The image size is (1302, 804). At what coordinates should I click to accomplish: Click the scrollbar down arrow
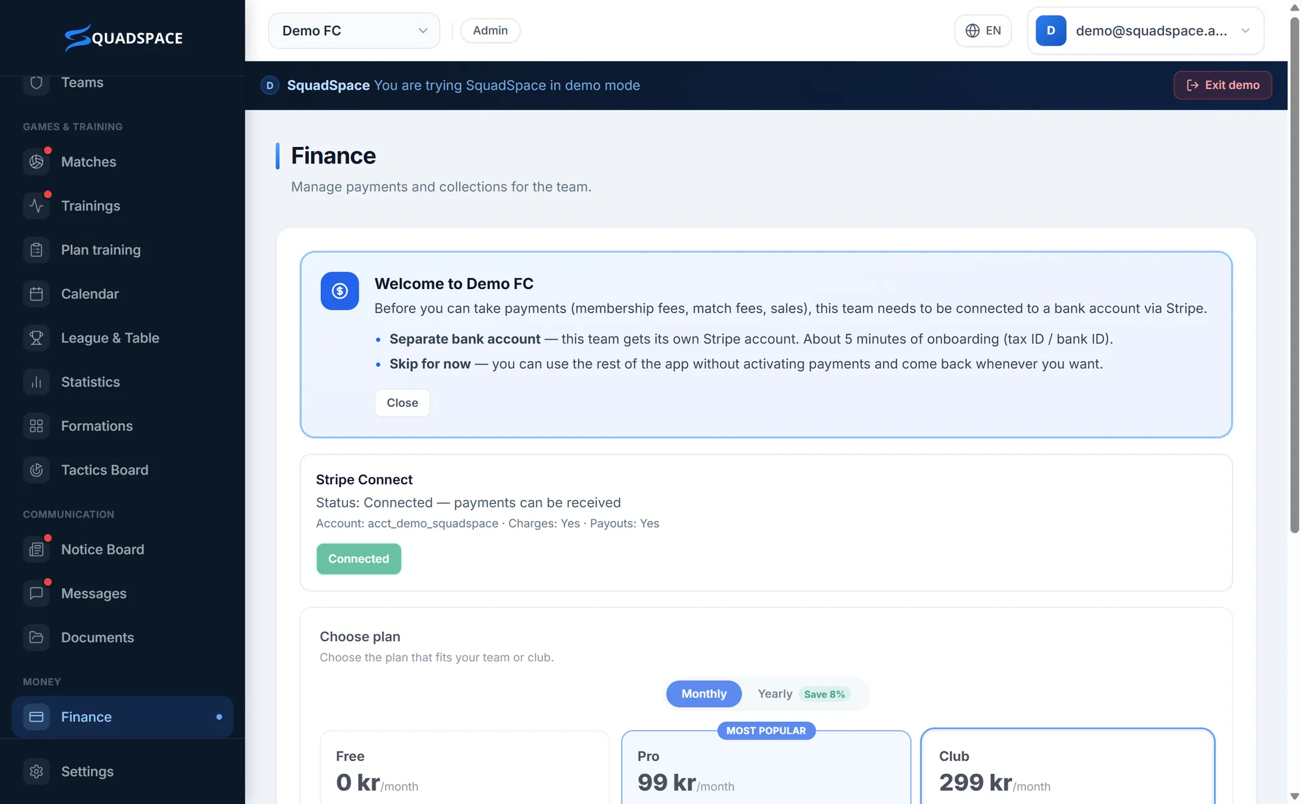(x=1294, y=797)
